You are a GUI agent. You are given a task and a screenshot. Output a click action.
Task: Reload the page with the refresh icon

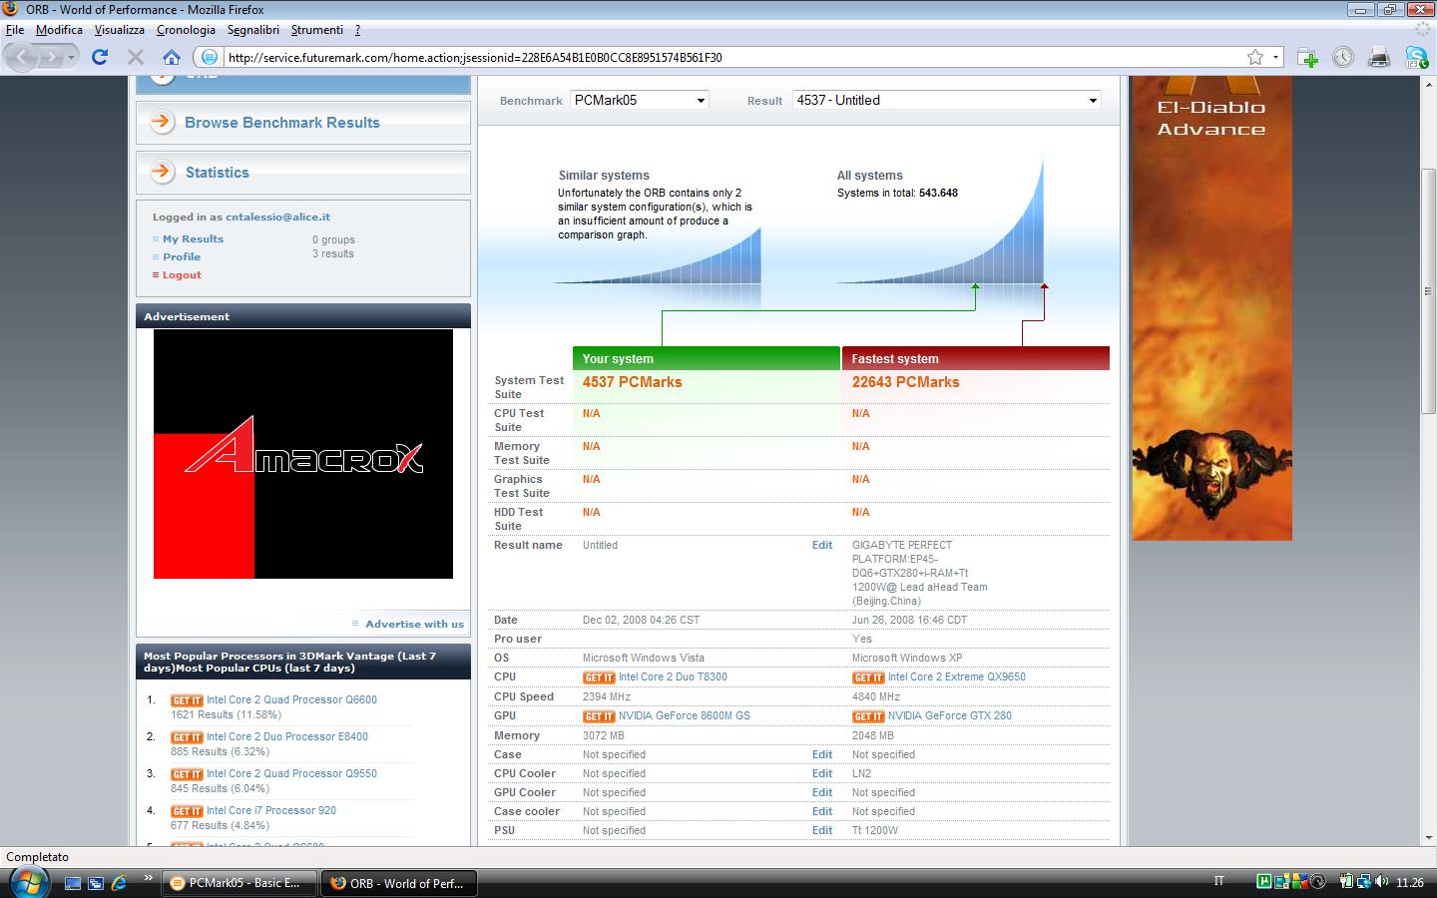100,57
